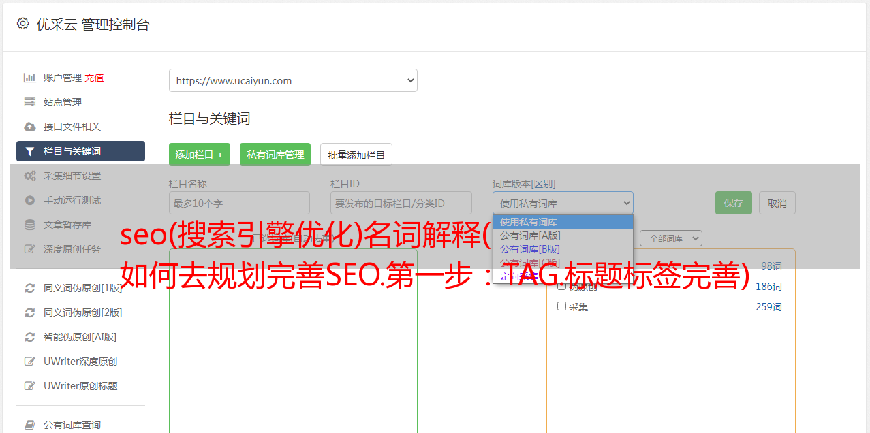
Task: Click the refresh icon for 同义词伪原创[1版]
Action: 30,288
